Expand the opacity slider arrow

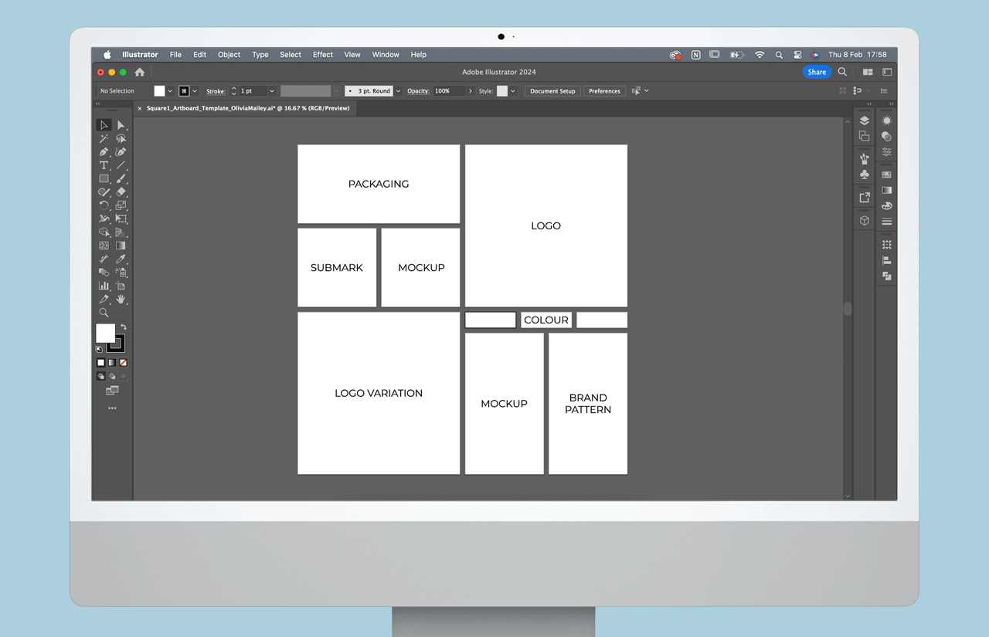click(470, 91)
